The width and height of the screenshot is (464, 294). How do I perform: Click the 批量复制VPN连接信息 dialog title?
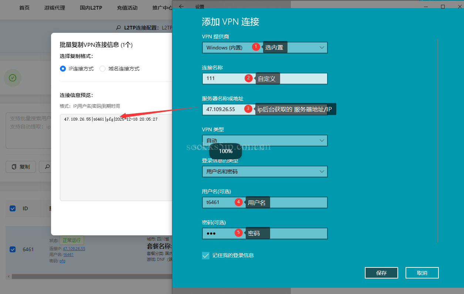(96, 45)
